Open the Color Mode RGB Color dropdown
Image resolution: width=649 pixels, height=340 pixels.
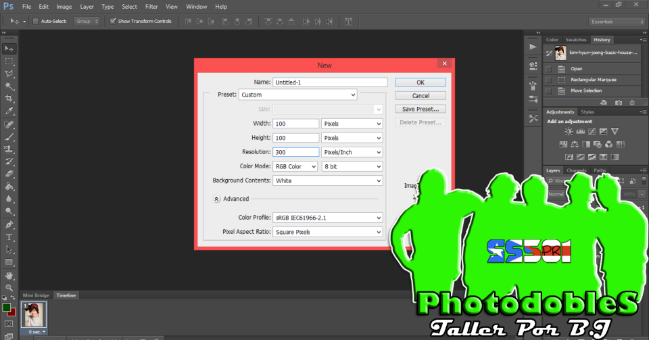click(x=295, y=166)
